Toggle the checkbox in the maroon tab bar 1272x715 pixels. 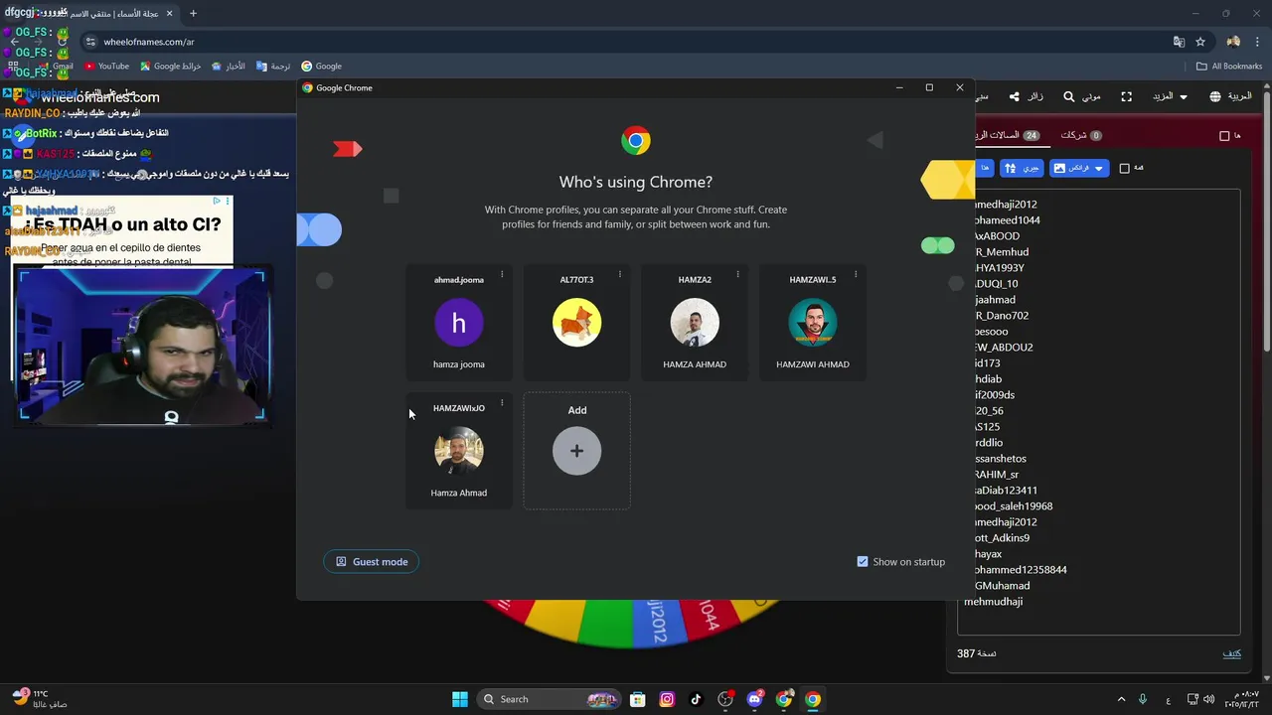point(1224,136)
